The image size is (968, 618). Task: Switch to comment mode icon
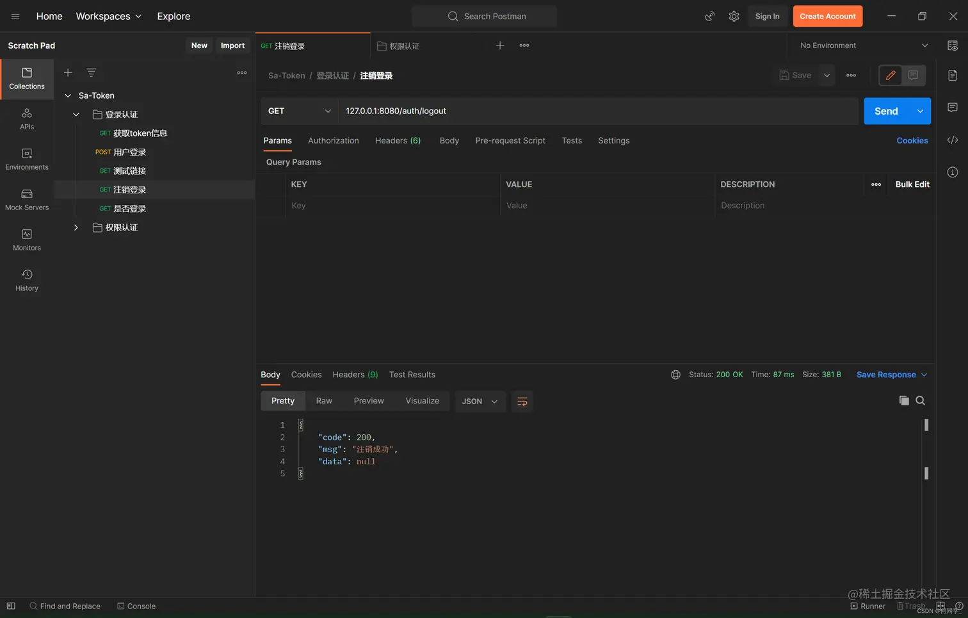tap(914, 76)
